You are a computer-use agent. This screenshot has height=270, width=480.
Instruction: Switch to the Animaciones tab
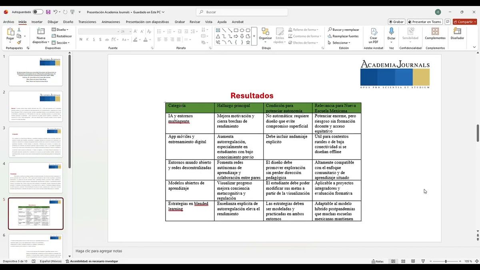pos(111,22)
